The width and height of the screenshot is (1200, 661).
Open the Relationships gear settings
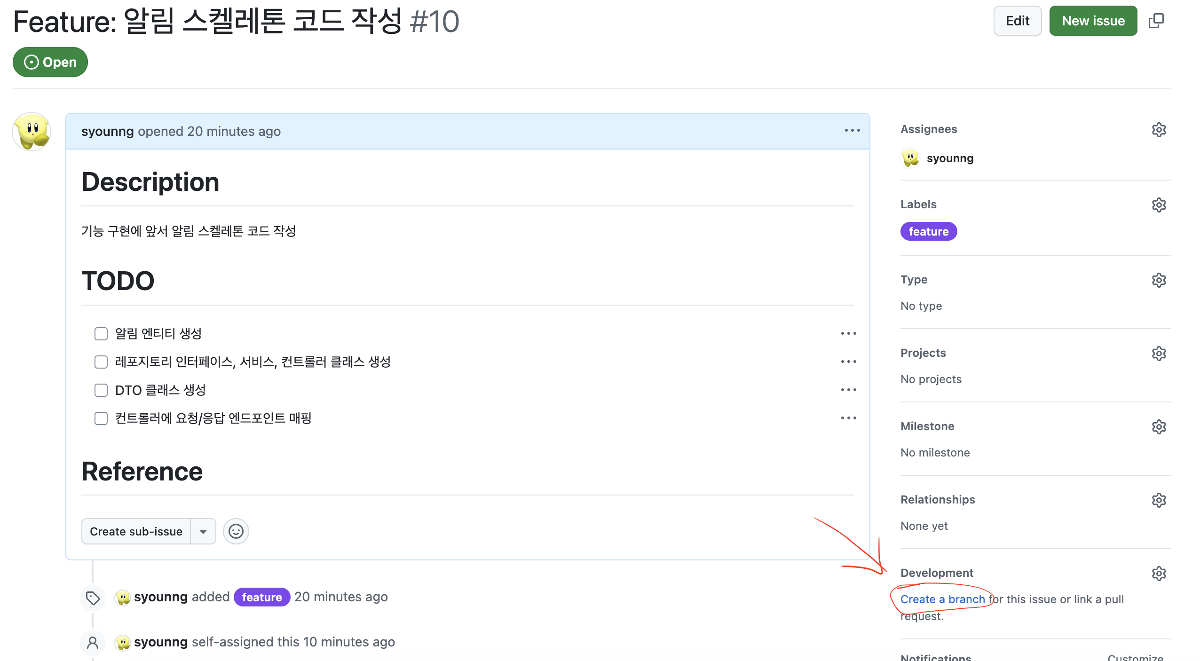pyautogui.click(x=1159, y=500)
